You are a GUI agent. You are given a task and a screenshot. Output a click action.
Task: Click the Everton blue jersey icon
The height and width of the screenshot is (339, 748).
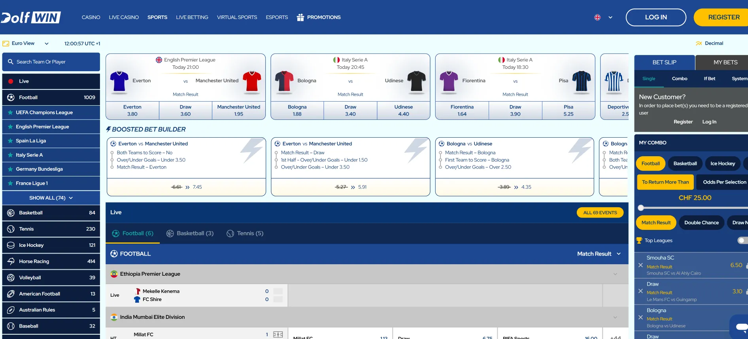click(x=119, y=81)
